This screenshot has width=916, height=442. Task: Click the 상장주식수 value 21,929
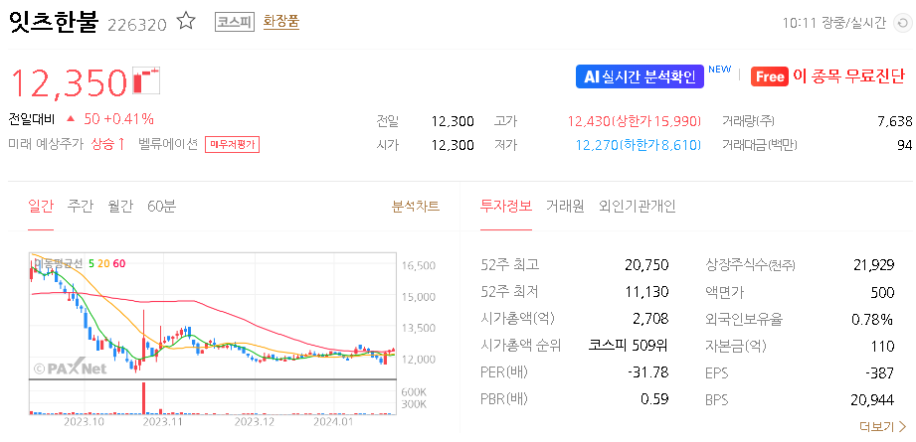(873, 265)
